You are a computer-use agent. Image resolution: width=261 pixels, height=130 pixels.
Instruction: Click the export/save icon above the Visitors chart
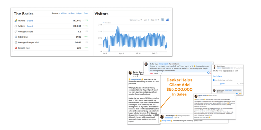point(163,20)
